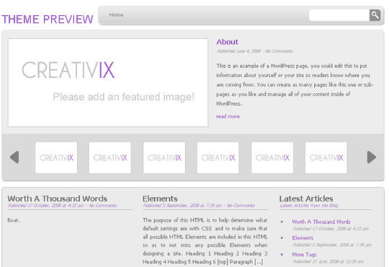Select the third CREATIVIX carousel thumbnail
This screenshot has width=389, height=267.
click(164, 157)
